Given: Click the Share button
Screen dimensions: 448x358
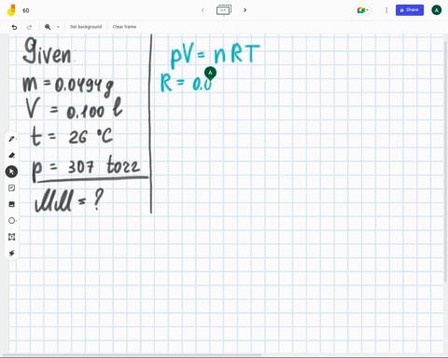Looking at the screenshot, I should [x=410, y=10].
